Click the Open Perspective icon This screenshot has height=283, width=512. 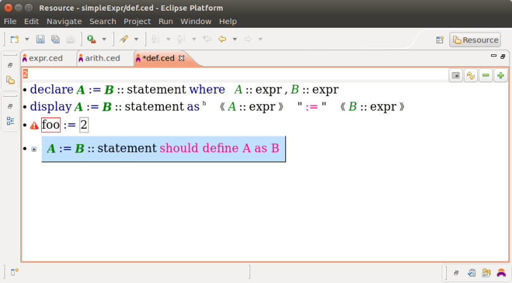pos(440,40)
